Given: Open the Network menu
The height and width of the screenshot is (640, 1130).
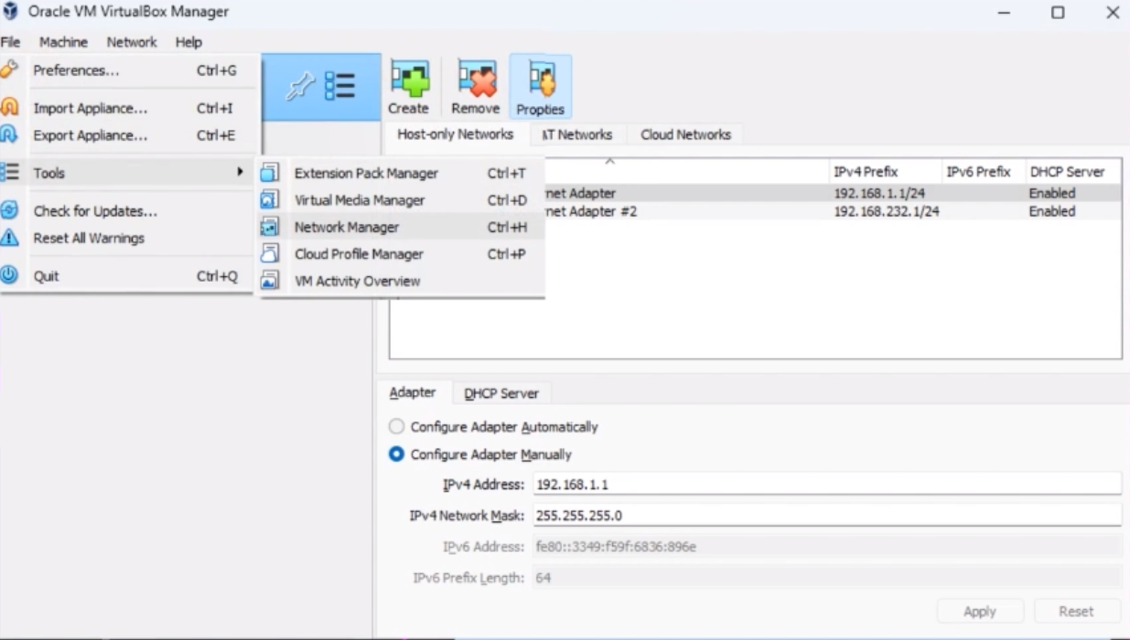Looking at the screenshot, I should point(132,42).
